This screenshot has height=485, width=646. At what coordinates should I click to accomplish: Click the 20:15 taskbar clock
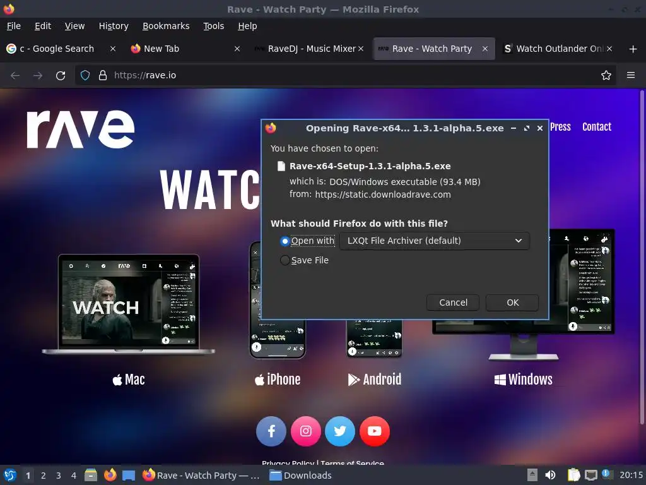pos(631,476)
